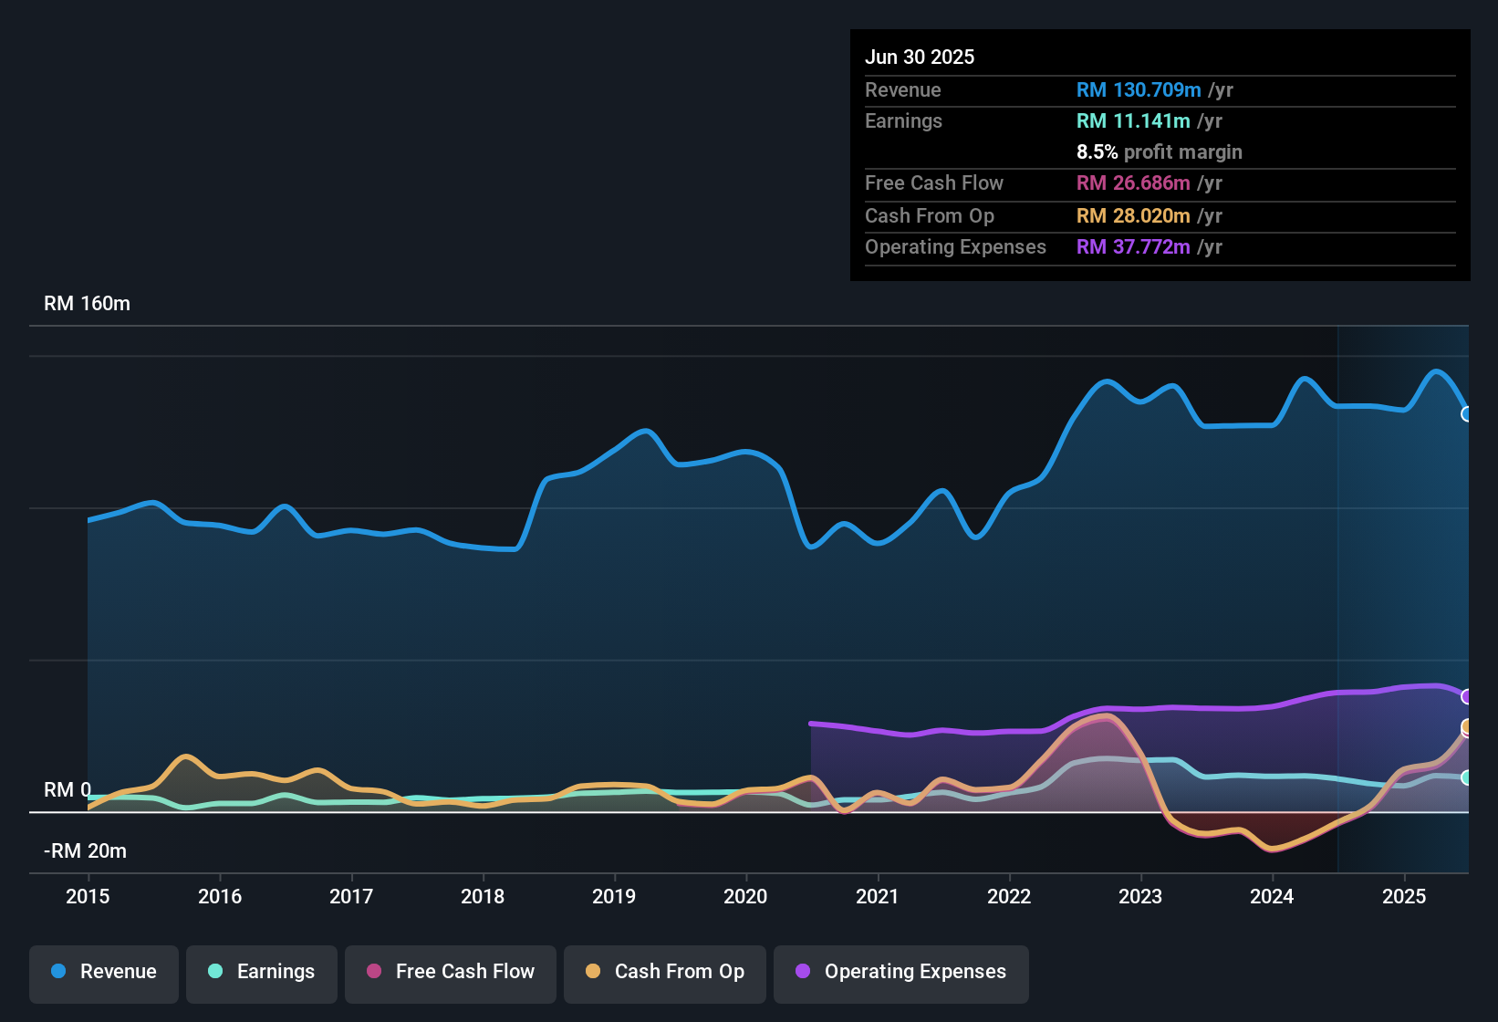Hide the Free Cash Flow series
Screen dimensions: 1498x1022
coord(450,972)
